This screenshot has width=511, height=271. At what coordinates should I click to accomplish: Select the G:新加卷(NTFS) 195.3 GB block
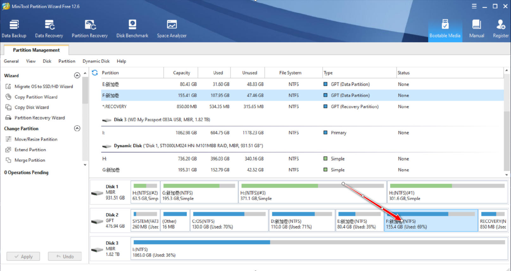tap(199, 192)
